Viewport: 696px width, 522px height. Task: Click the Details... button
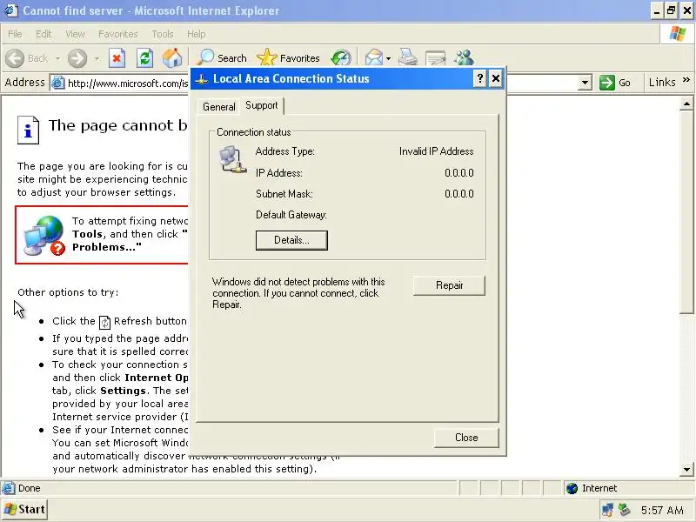point(291,240)
